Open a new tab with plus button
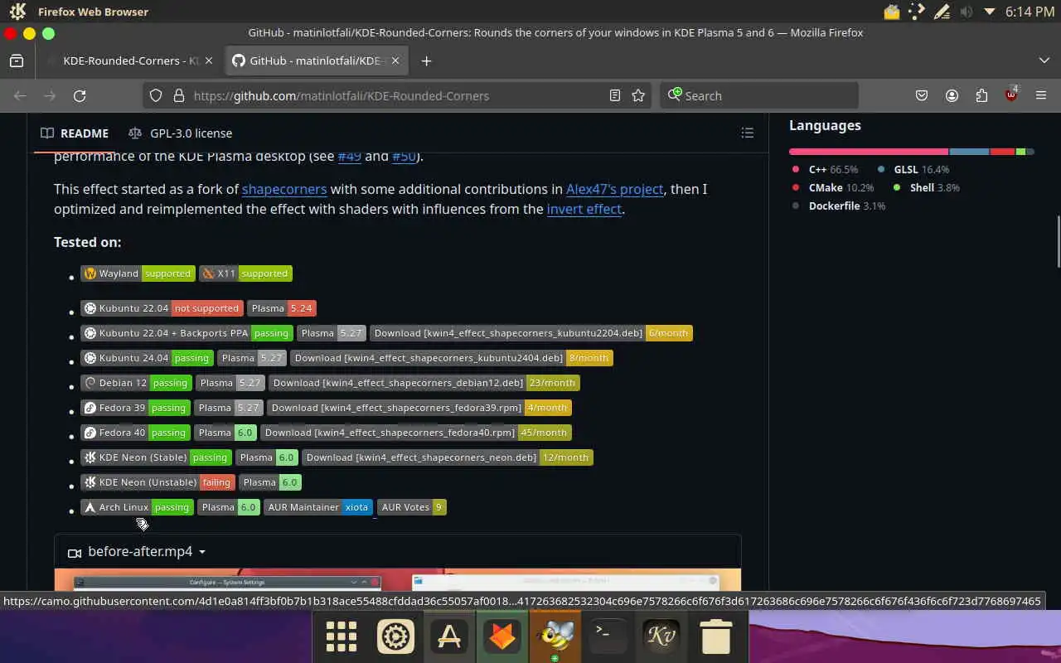The width and height of the screenshot is (1061, 663). pos(426,60)
